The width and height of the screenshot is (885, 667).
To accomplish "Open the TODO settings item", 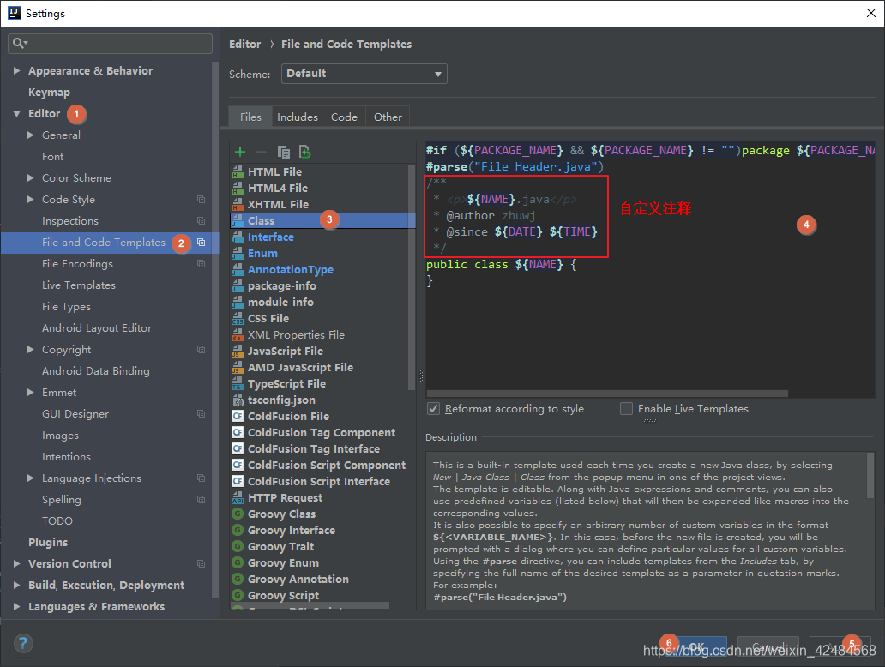I will coord(57,521).
